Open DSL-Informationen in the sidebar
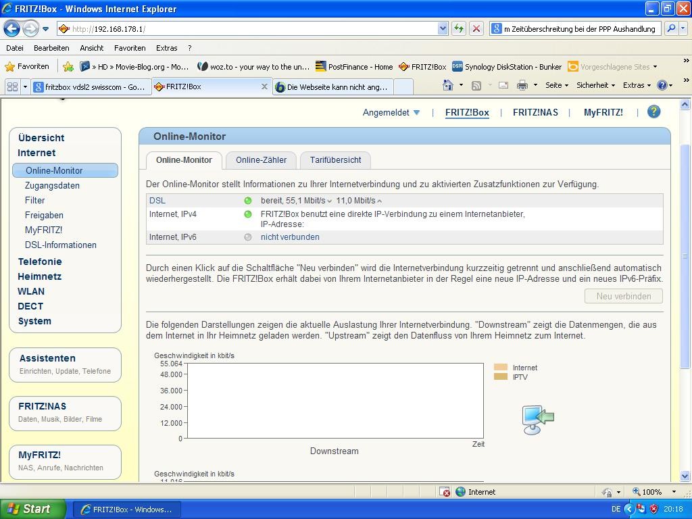 pos(61,245)
